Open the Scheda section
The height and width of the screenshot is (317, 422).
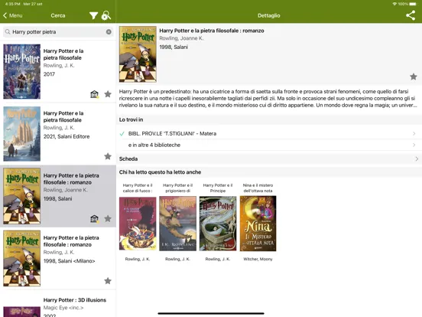[269, 158]
